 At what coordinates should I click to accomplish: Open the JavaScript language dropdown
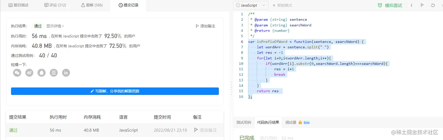pos(251,5)
